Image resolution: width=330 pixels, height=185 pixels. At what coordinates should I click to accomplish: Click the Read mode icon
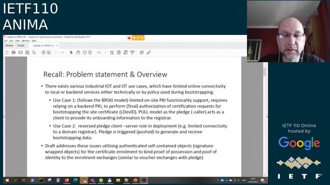pyautogui.click(x=133, y=52)
